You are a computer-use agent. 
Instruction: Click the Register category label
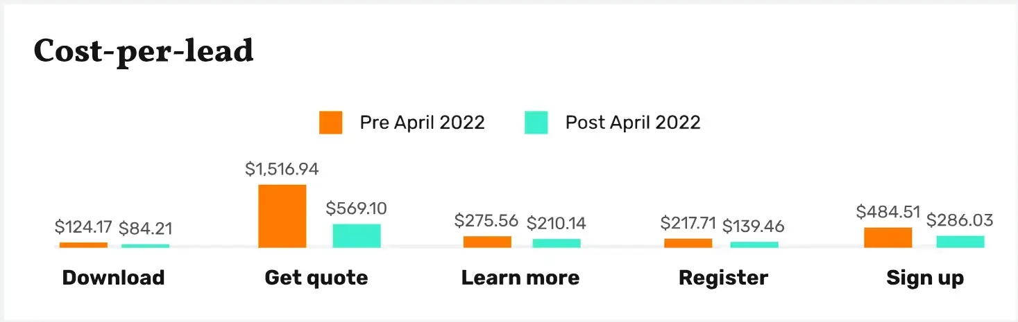(x=723, y=278)
